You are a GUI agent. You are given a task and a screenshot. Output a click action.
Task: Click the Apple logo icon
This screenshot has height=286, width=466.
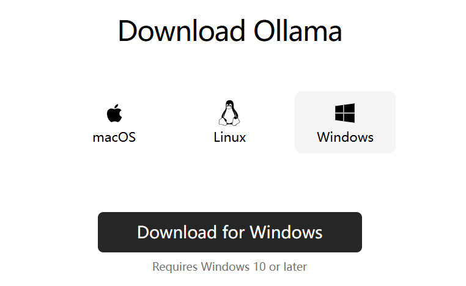coord(114,113)
